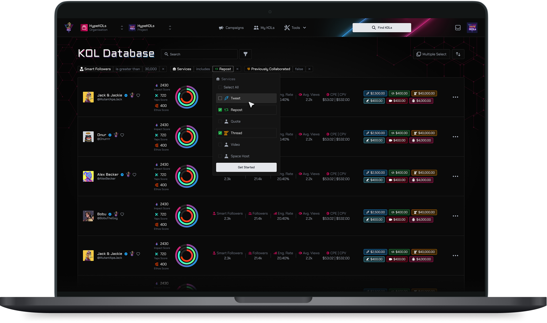Open the three-dot menu for the Alex Becker row
Viewport: 547px width, 323px height.
[x=455, y=176]
